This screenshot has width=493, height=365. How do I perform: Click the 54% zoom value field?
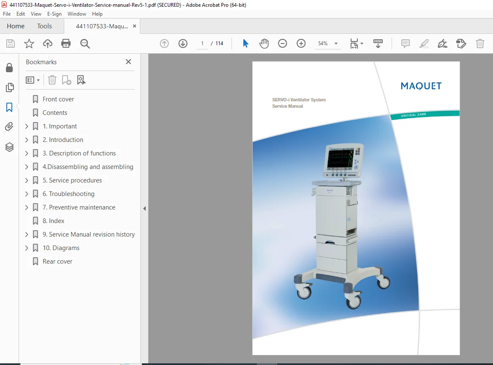tap(323, 44)
